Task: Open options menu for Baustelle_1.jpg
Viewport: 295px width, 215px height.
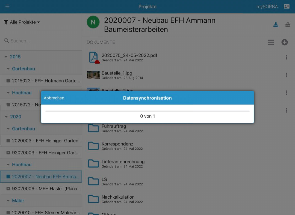Action: click(286, 75)
